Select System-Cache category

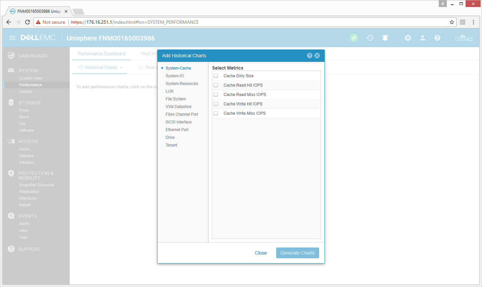point(178,68)
